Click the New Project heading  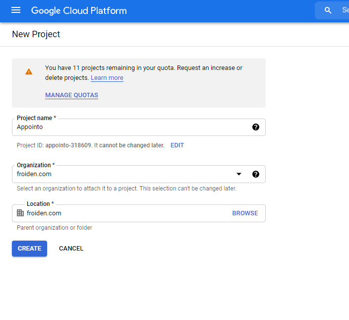pos(36,34)
